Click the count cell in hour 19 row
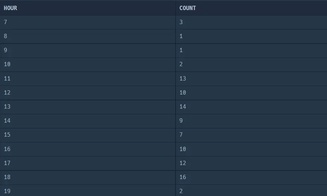327x196 pixels. (x=181, y=191)
